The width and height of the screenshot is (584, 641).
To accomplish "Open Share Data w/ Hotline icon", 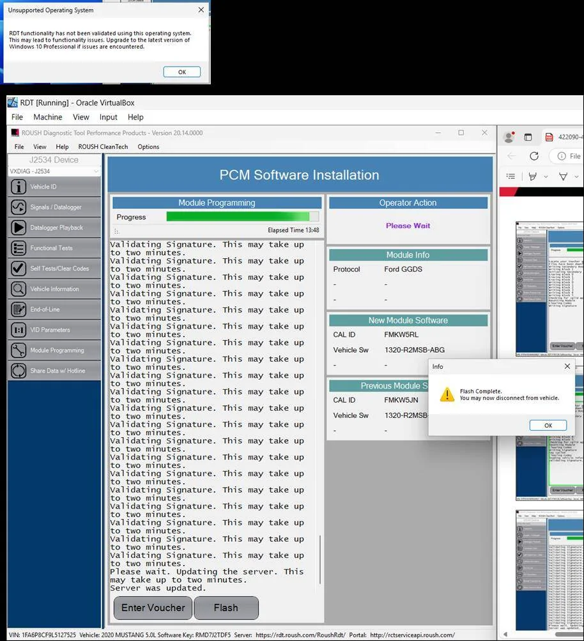I will click(19, 371).
